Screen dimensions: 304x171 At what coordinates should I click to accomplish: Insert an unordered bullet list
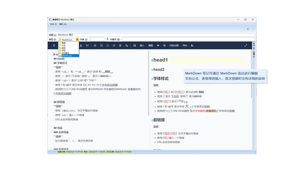[101, 46]
